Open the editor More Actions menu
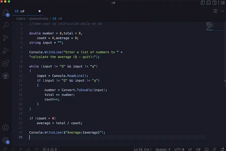This screenshot has width=226, height=151. pyautogui.click(x=222, y=11)
